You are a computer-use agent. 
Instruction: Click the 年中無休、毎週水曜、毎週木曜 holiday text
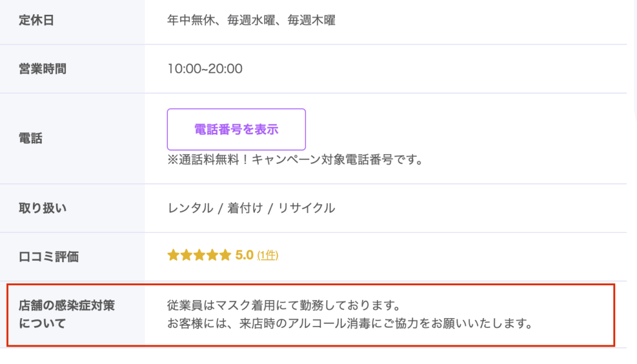click(x=251, y=20)
